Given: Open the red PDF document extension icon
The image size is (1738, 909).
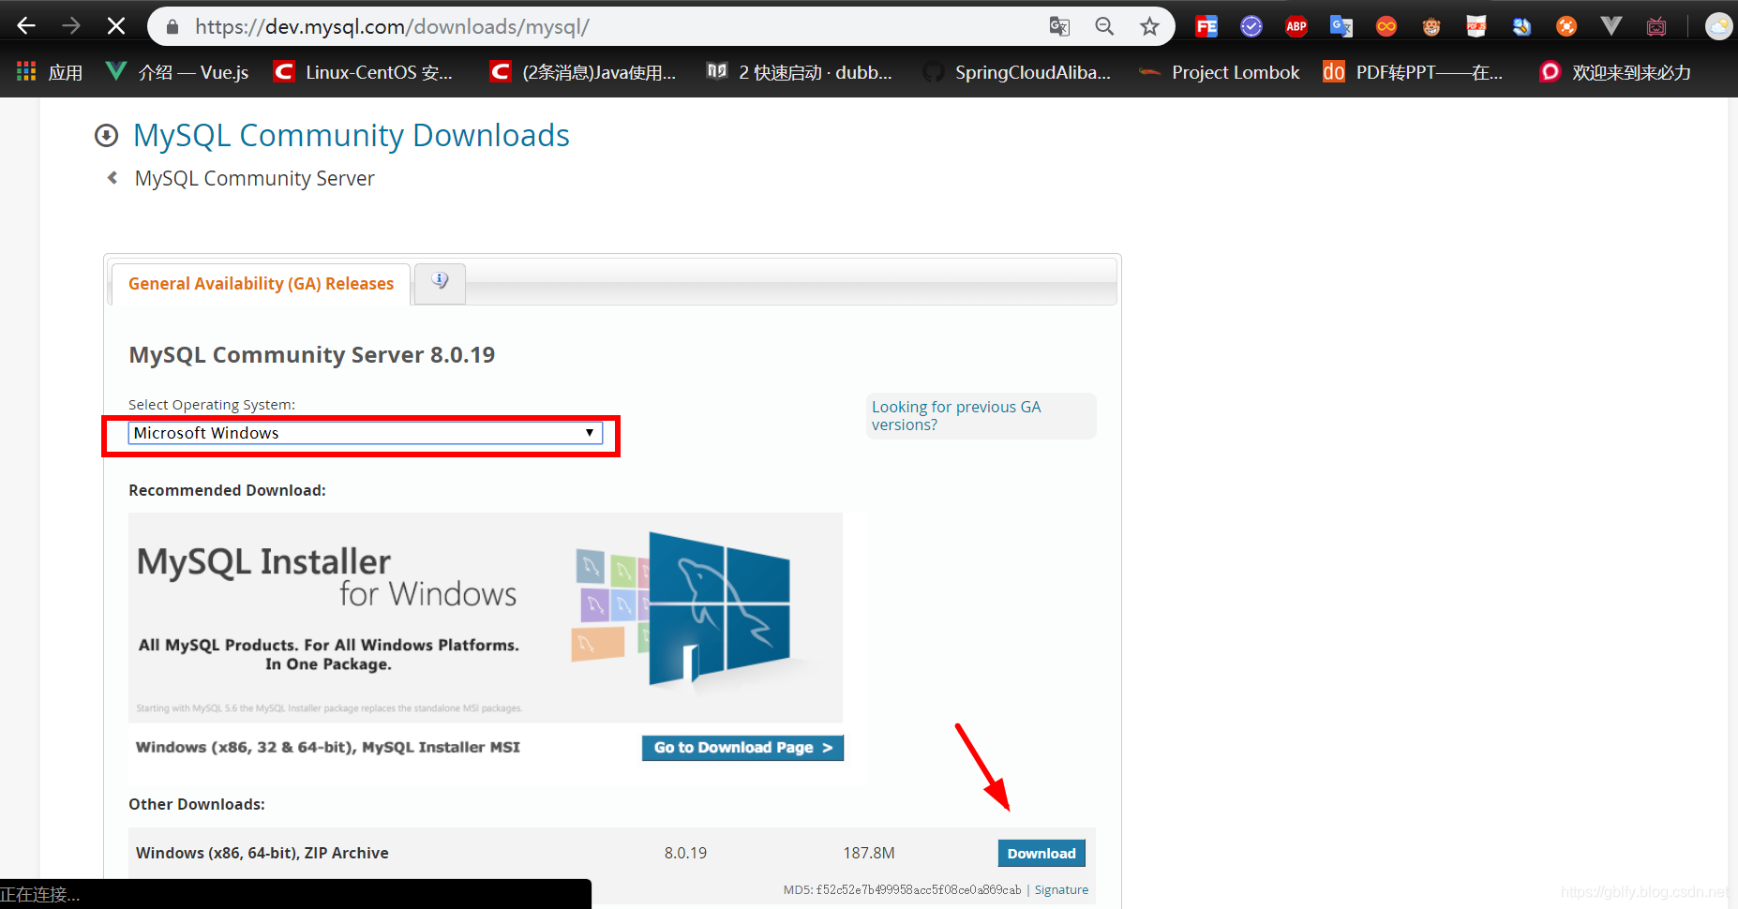Looking at the screenshot, I should 1476,26.
